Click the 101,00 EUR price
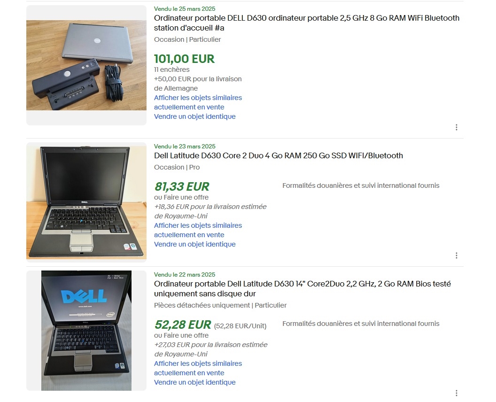The width and height of the screenshot is (496, 402). (x=184, y=59)
